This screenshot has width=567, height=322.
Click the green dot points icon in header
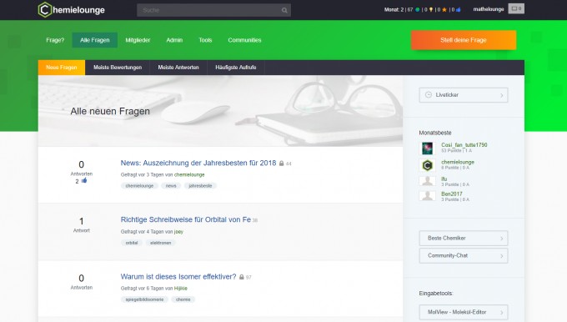click(417, 10)
